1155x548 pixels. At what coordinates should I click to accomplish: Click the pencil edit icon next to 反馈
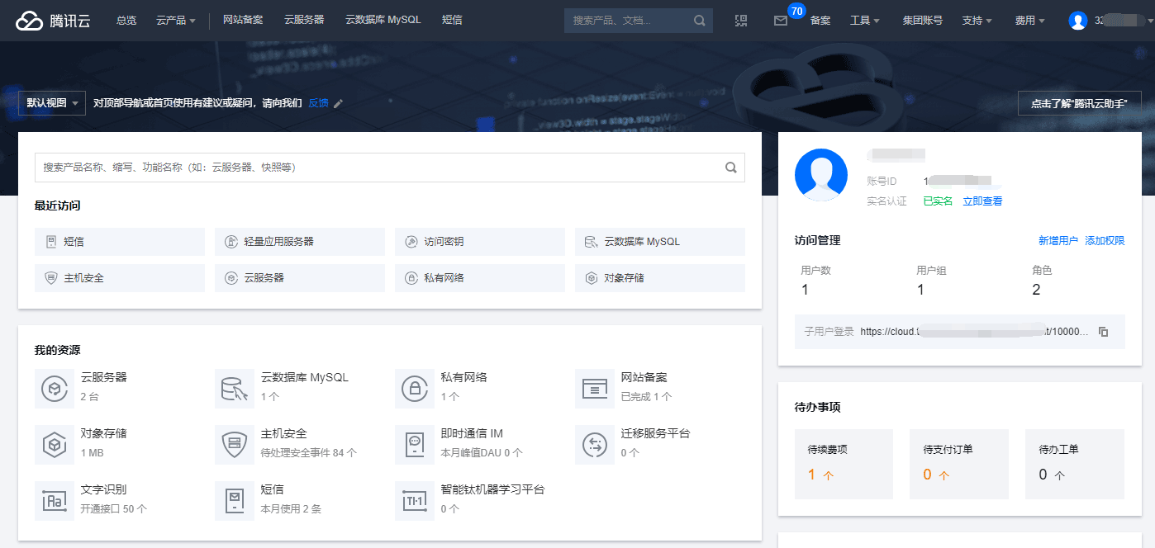click(338, 103)
